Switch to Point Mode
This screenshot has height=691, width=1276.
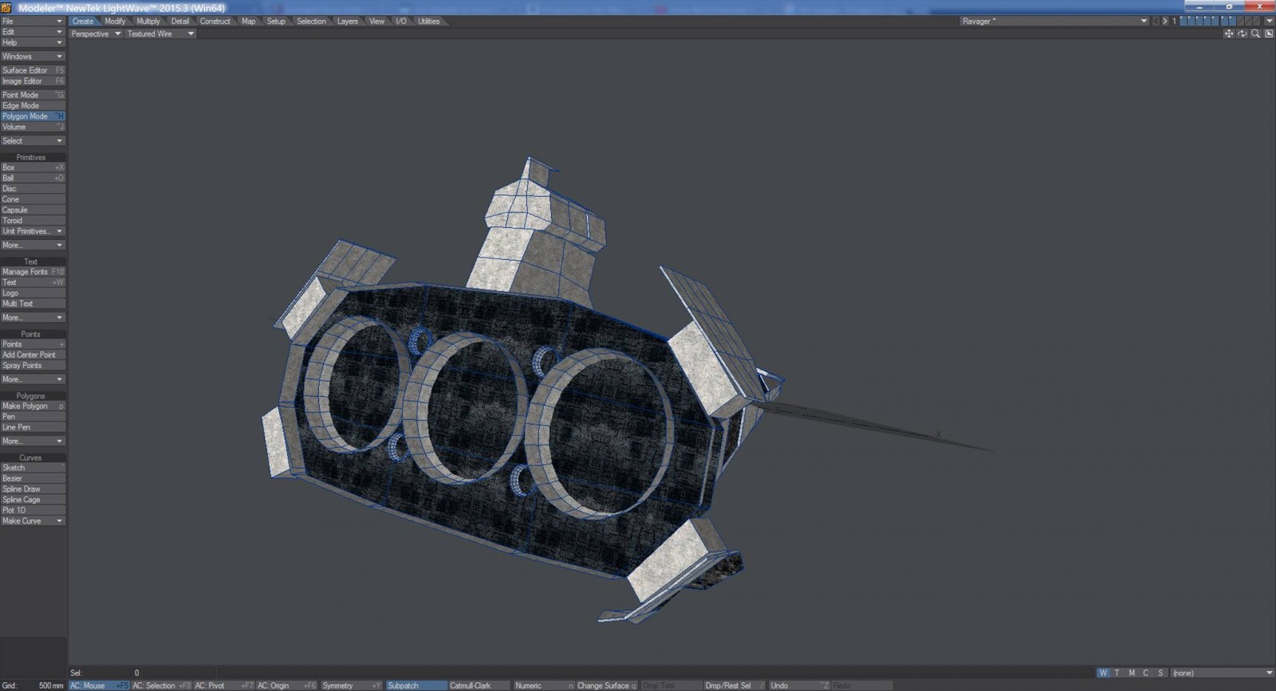[x=33, y=95]
